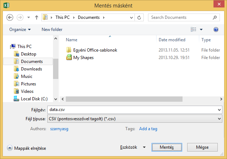Image resolution: width=227 pixels, height=159 pixels.
Task: Click the Back navigation arrow
Action: click(x=10, y=17)
